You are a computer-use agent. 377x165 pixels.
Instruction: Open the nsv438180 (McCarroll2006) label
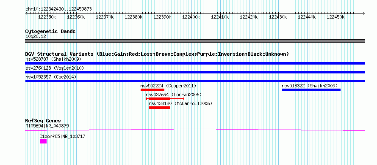[x=180, y=103]
